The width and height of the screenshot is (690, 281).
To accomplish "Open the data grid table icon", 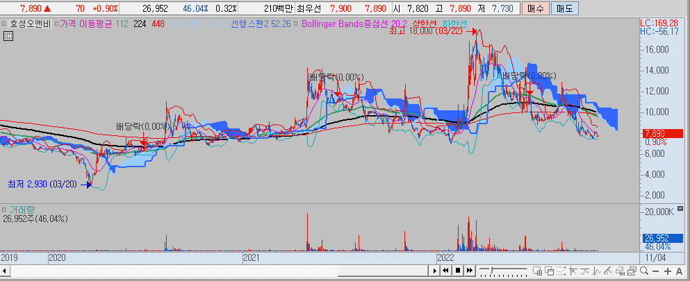I will click(x=8, y=37).
